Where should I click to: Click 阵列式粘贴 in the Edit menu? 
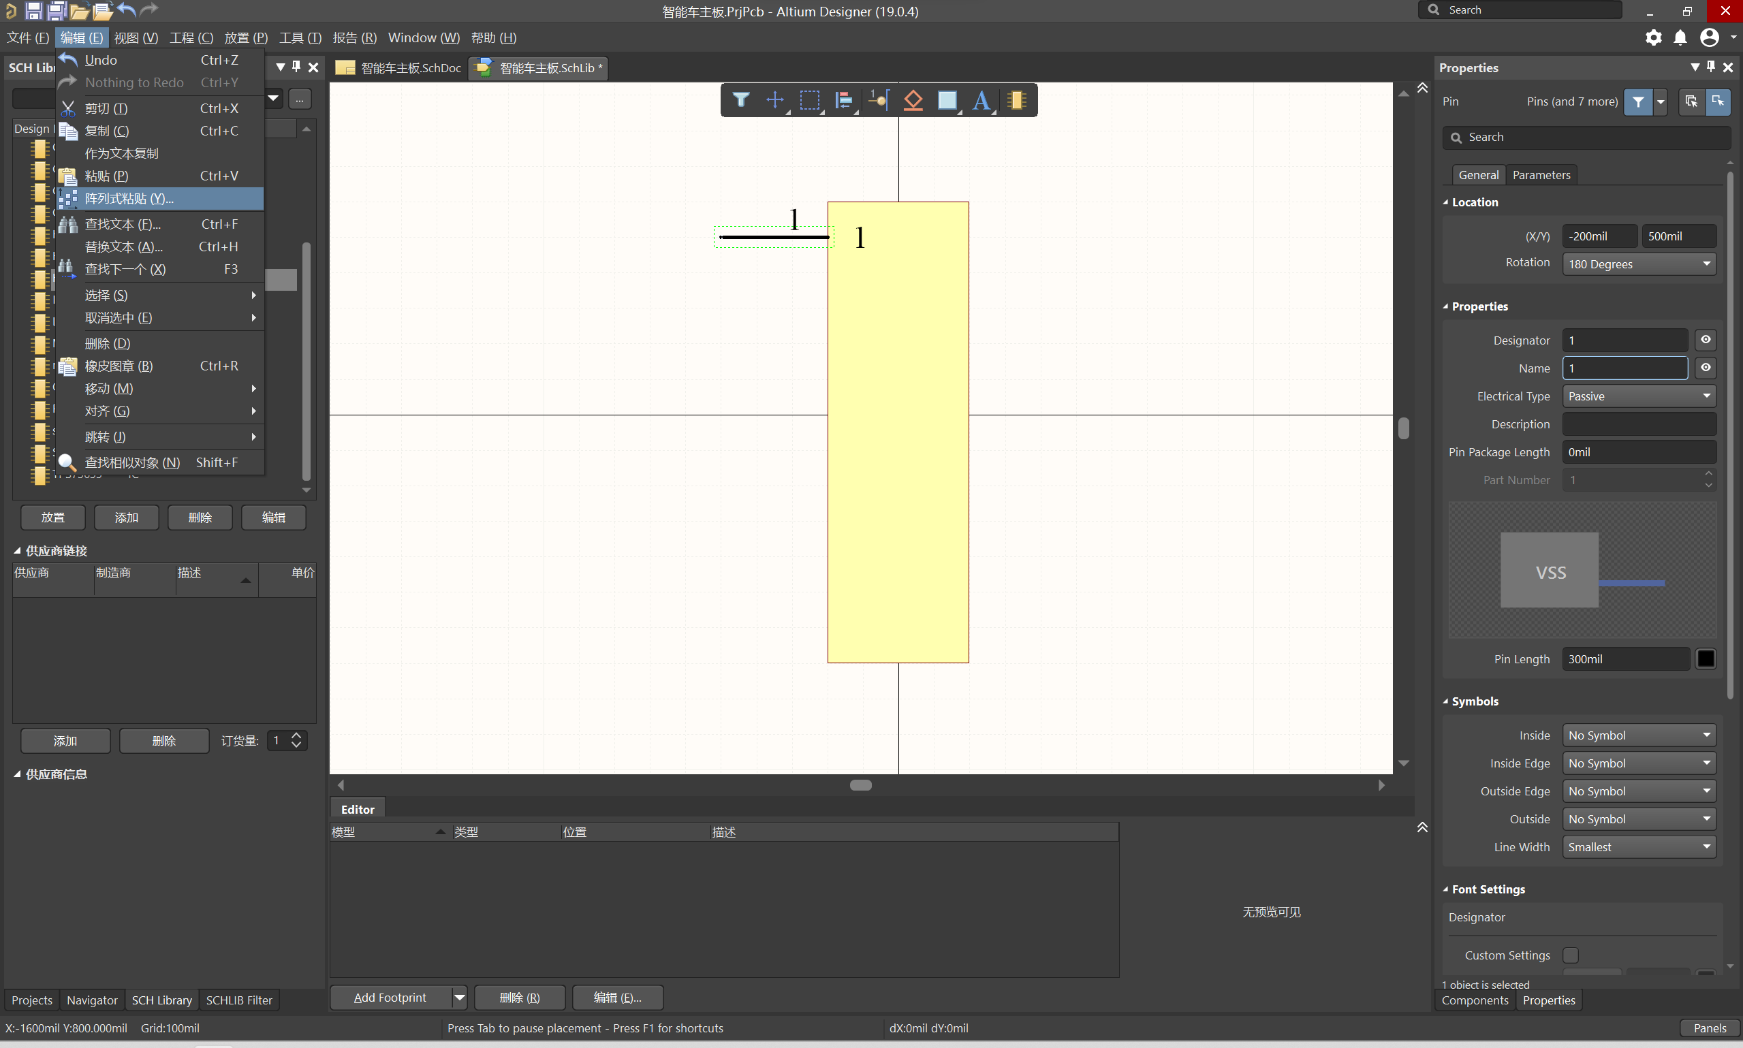(x=129, y=198)
